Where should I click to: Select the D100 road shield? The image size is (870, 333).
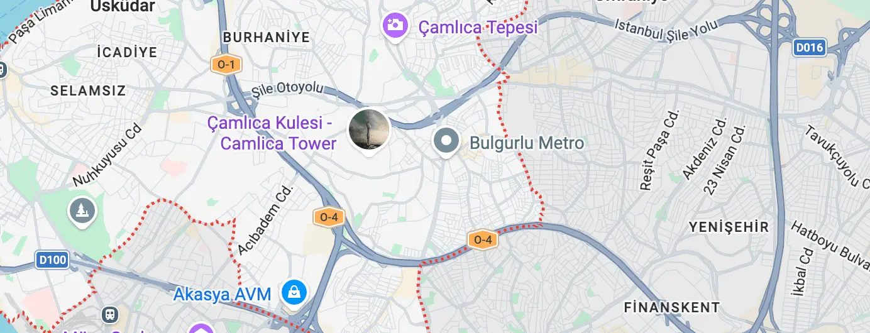click(x=52, y=259)
